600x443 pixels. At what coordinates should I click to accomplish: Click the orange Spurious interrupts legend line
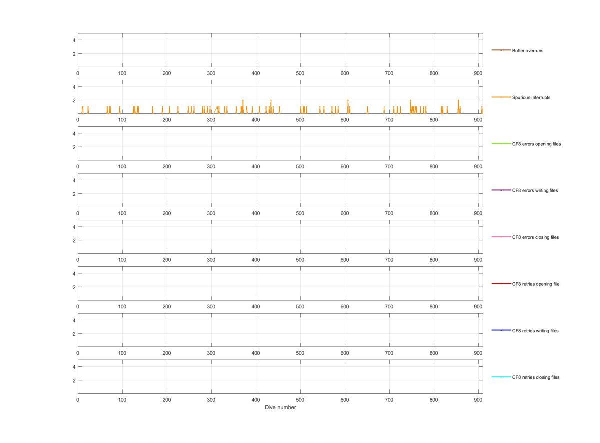point(501,97)
